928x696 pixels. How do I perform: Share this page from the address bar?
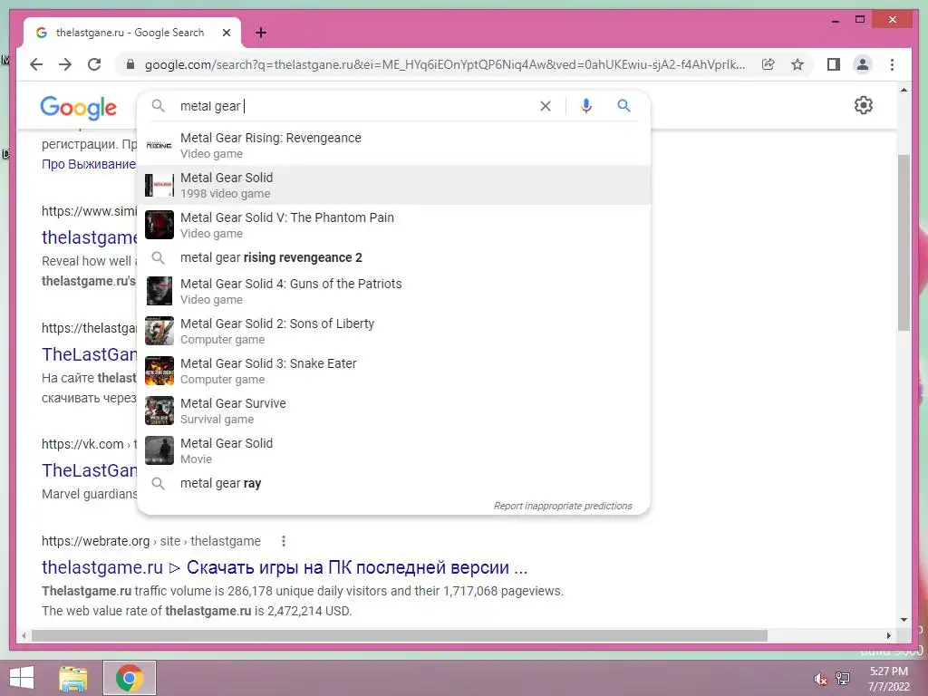click(768, 64)
